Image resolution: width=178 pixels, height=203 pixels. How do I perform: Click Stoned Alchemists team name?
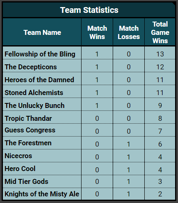(x=34, y=93)
